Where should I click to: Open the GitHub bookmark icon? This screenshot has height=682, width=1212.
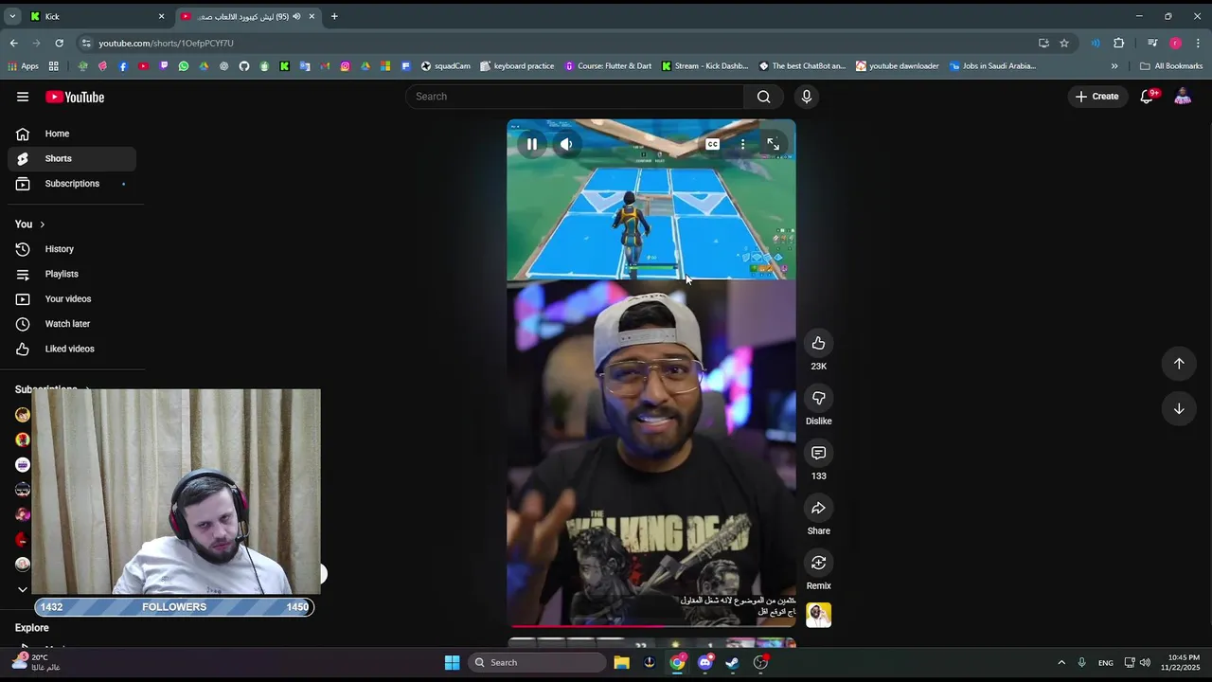pos(243,66)
